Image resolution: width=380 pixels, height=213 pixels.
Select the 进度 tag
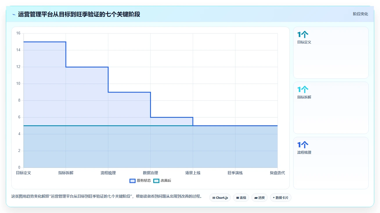259,198
